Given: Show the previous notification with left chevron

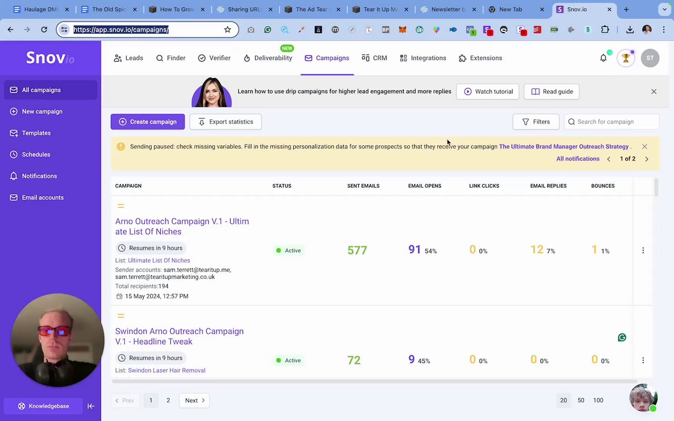Looking at the screenshot, I should pos(609,159).
